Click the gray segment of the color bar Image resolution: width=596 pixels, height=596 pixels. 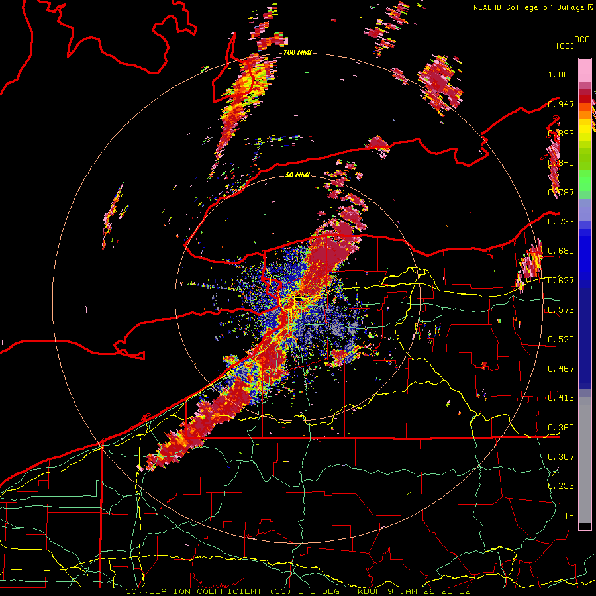point(585,460)
